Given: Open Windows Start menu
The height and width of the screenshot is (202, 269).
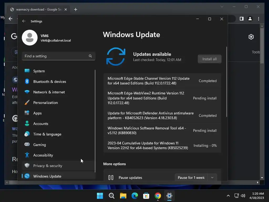Looking at the screenshot, I should click(100, 196).
